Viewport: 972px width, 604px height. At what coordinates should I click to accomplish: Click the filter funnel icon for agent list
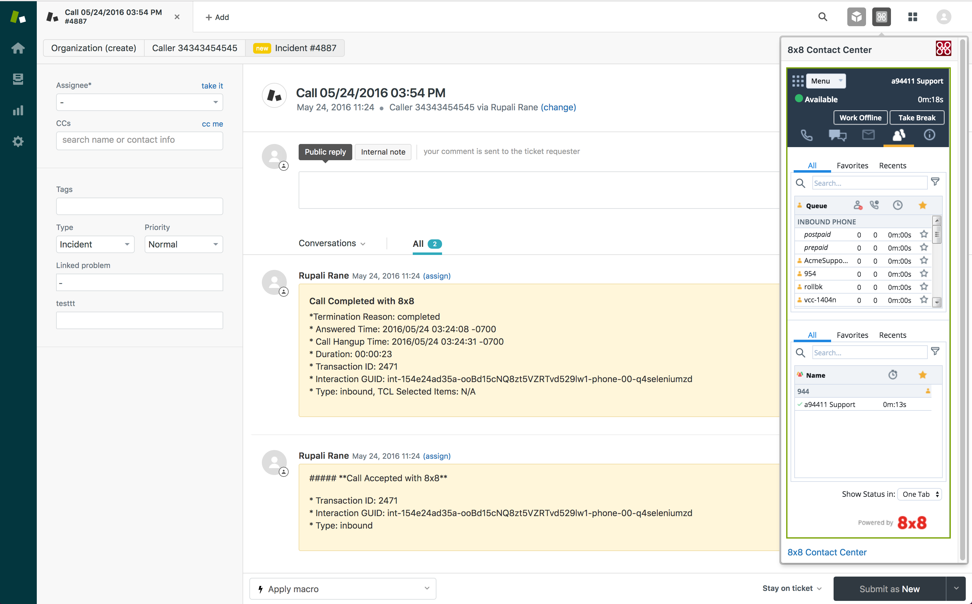[935, 351]
